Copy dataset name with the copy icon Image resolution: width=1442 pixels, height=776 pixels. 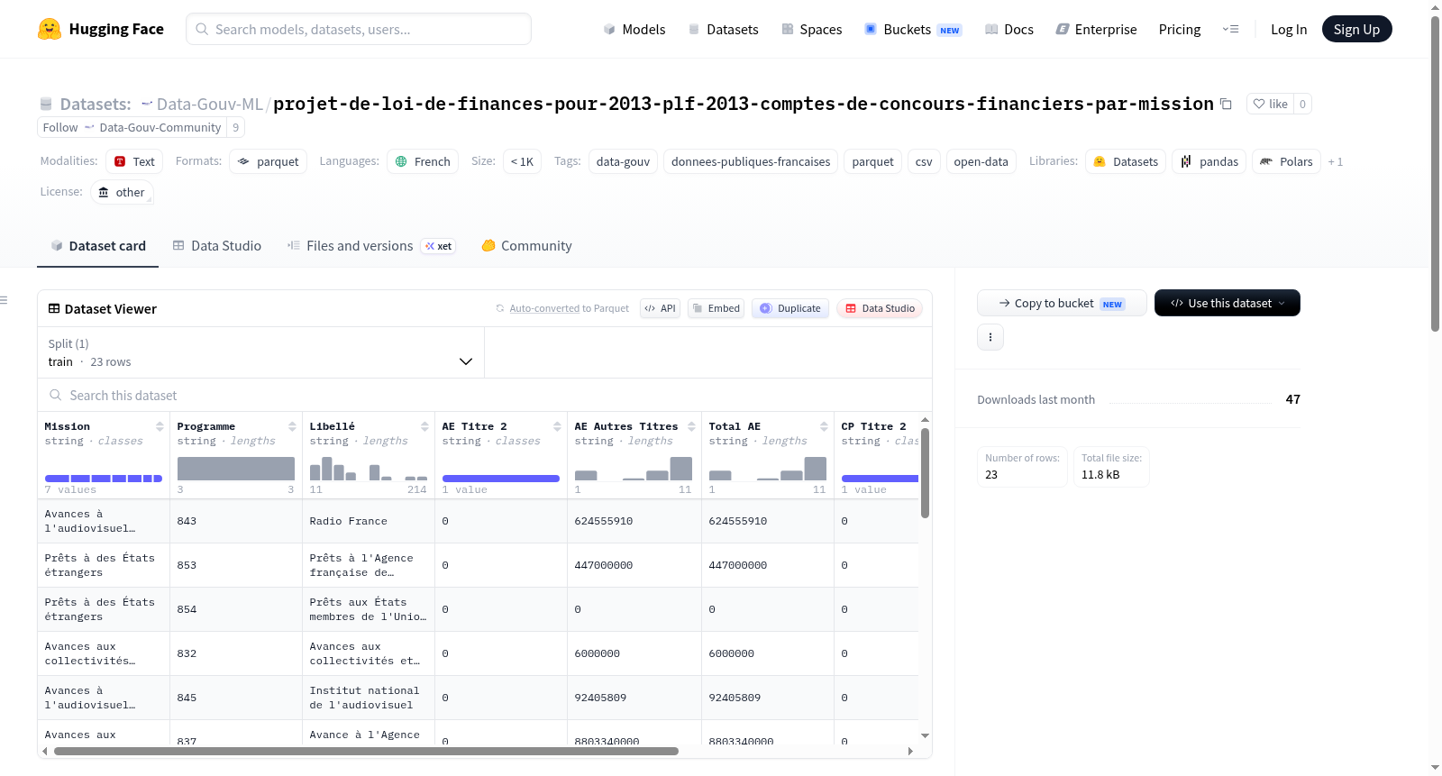tap(1226, 104)
